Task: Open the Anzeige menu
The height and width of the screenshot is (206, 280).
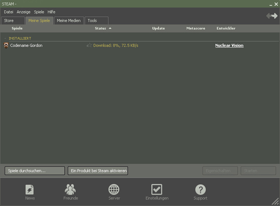Action: pos(23,12)
